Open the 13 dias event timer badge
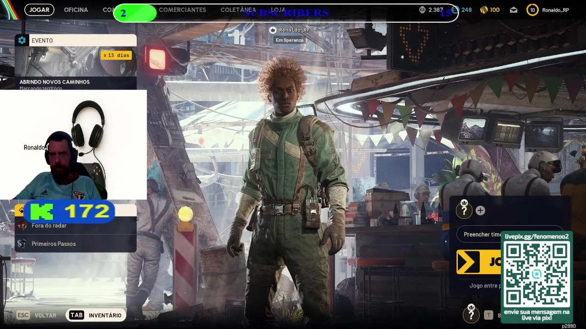Screen dimensions: 586x329 (116, 55)
